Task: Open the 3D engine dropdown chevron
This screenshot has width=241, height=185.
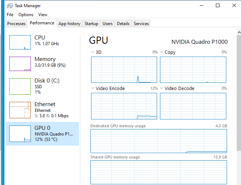Action: [x=93, y=52]
